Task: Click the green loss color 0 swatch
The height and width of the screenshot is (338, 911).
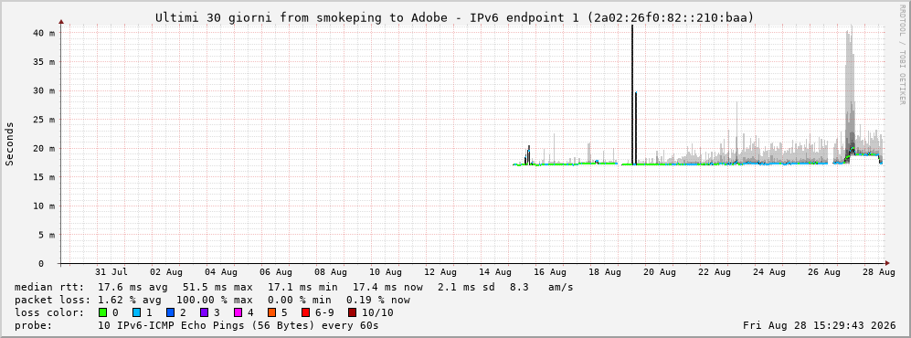Action: [103, 313]
